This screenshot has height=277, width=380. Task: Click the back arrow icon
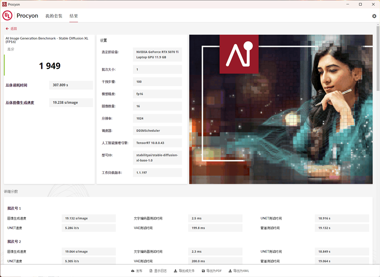coord(7,28)
